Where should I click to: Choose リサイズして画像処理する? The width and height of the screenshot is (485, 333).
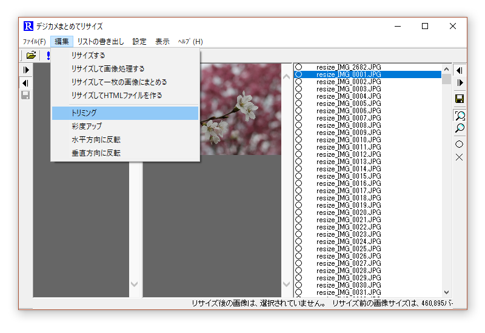tap(125, 68)
